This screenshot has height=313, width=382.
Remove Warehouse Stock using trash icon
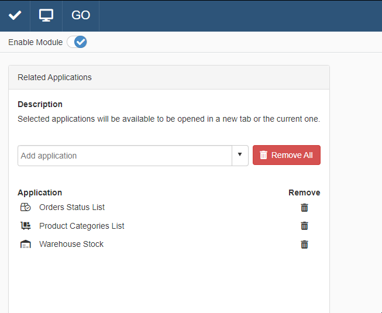point(304,245)
